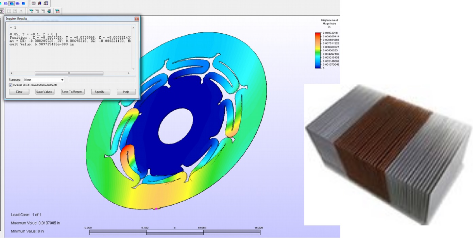Click the Maximum Value: 0.0107305 in text
Screen dimensions: 476x238
(35, 223)
